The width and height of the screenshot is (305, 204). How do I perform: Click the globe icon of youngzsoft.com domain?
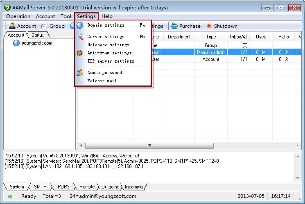click(16, 43)
